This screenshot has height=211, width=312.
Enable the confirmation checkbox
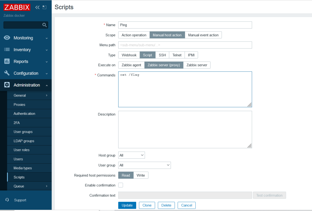(x=121, y=185)
